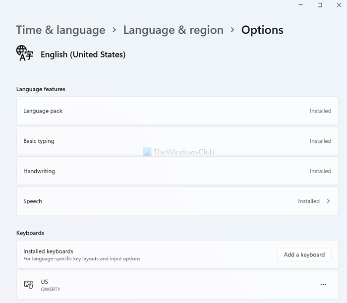
Task: Click the Add a keyboard button
Action: (304, 255)
